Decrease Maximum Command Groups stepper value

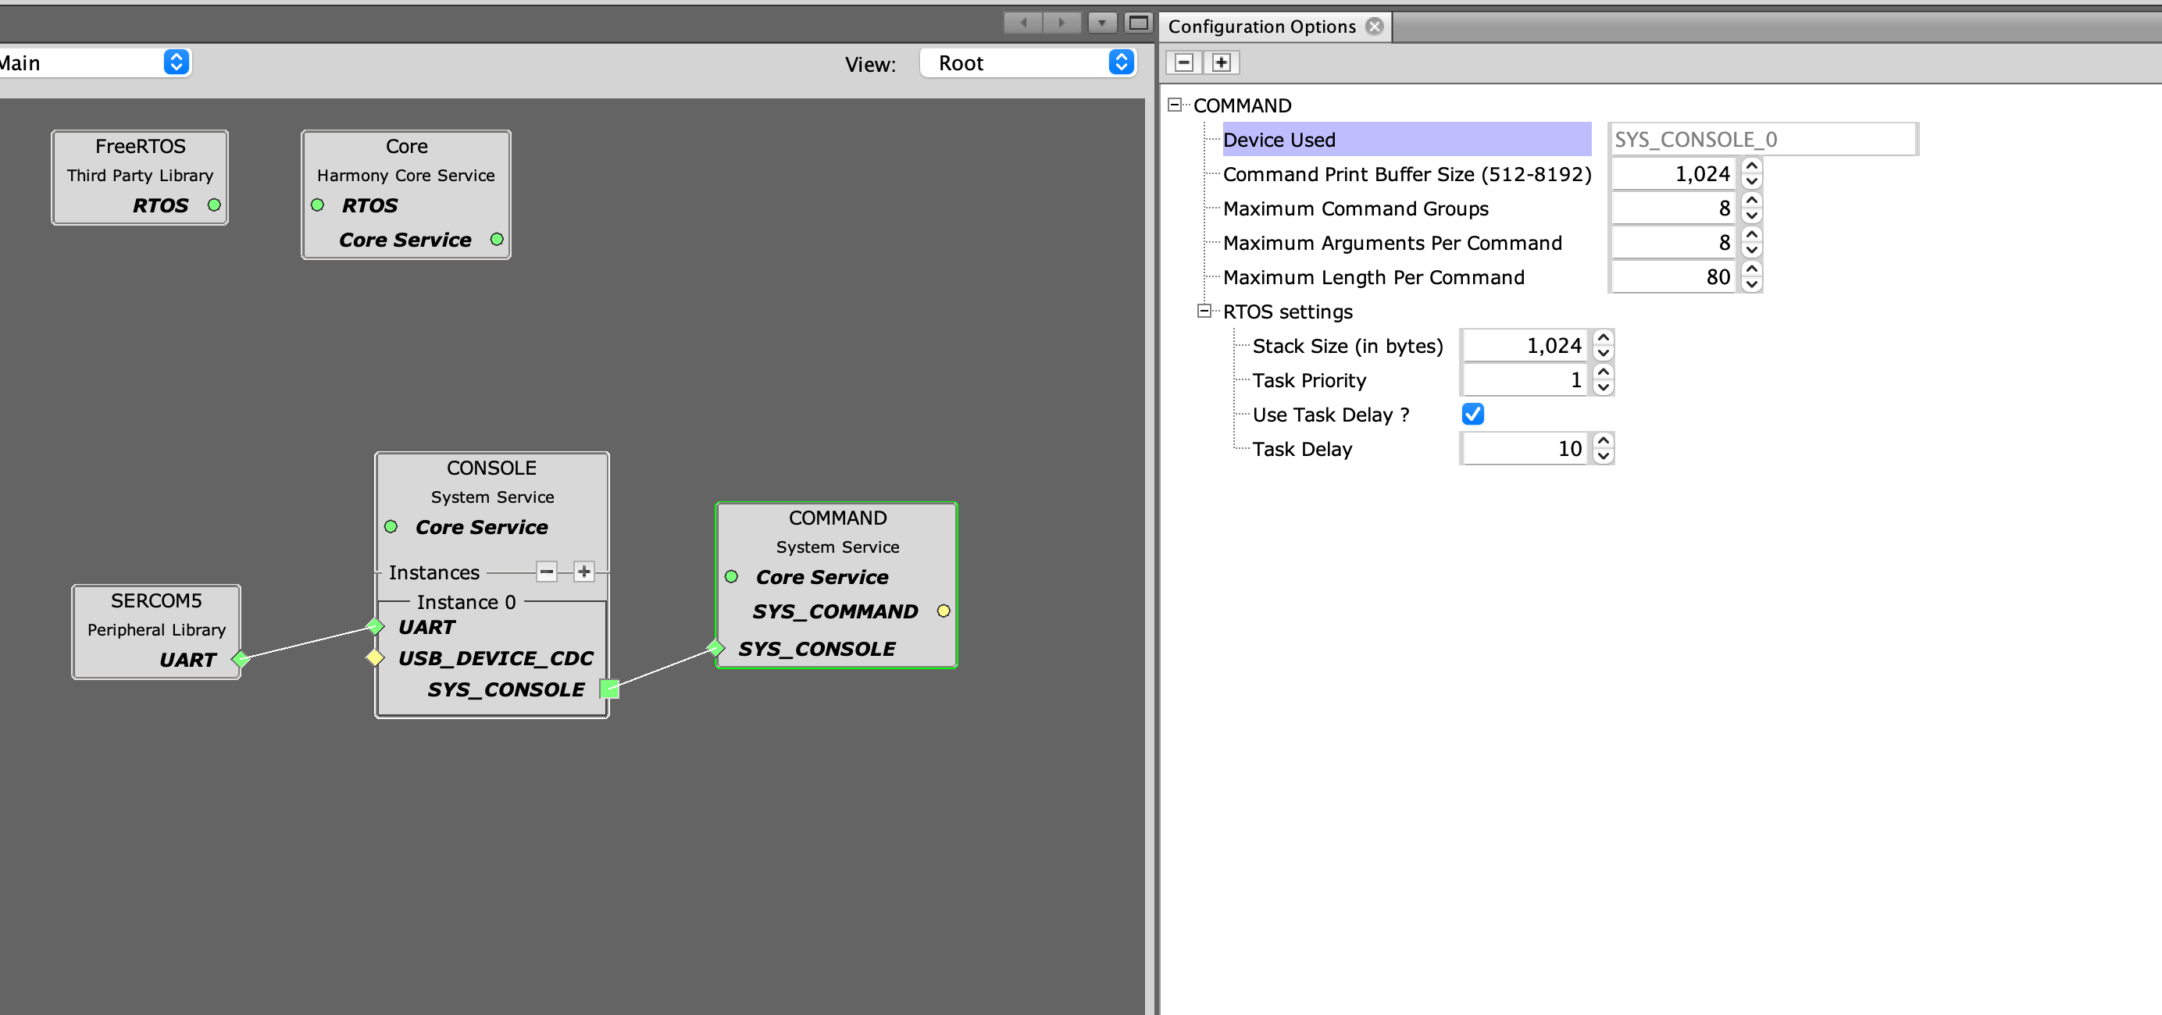[x=1752, y=216]
